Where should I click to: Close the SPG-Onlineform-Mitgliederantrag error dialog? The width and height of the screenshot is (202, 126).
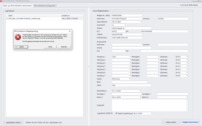coord(70,31)
